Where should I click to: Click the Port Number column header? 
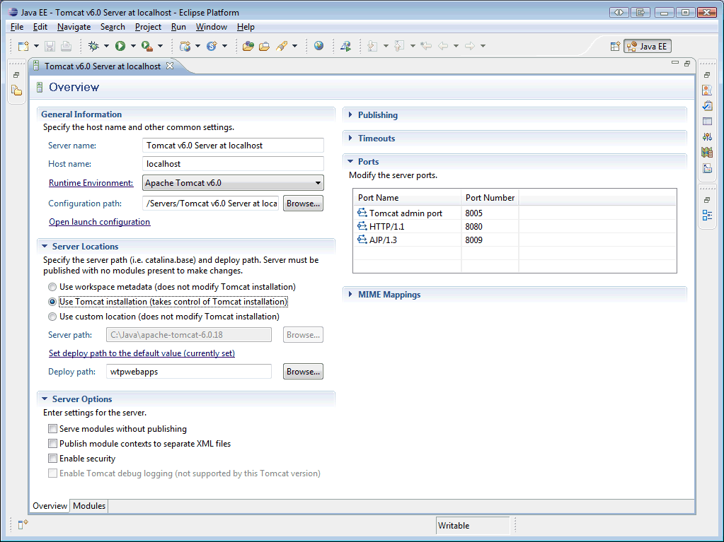point(490,197)
